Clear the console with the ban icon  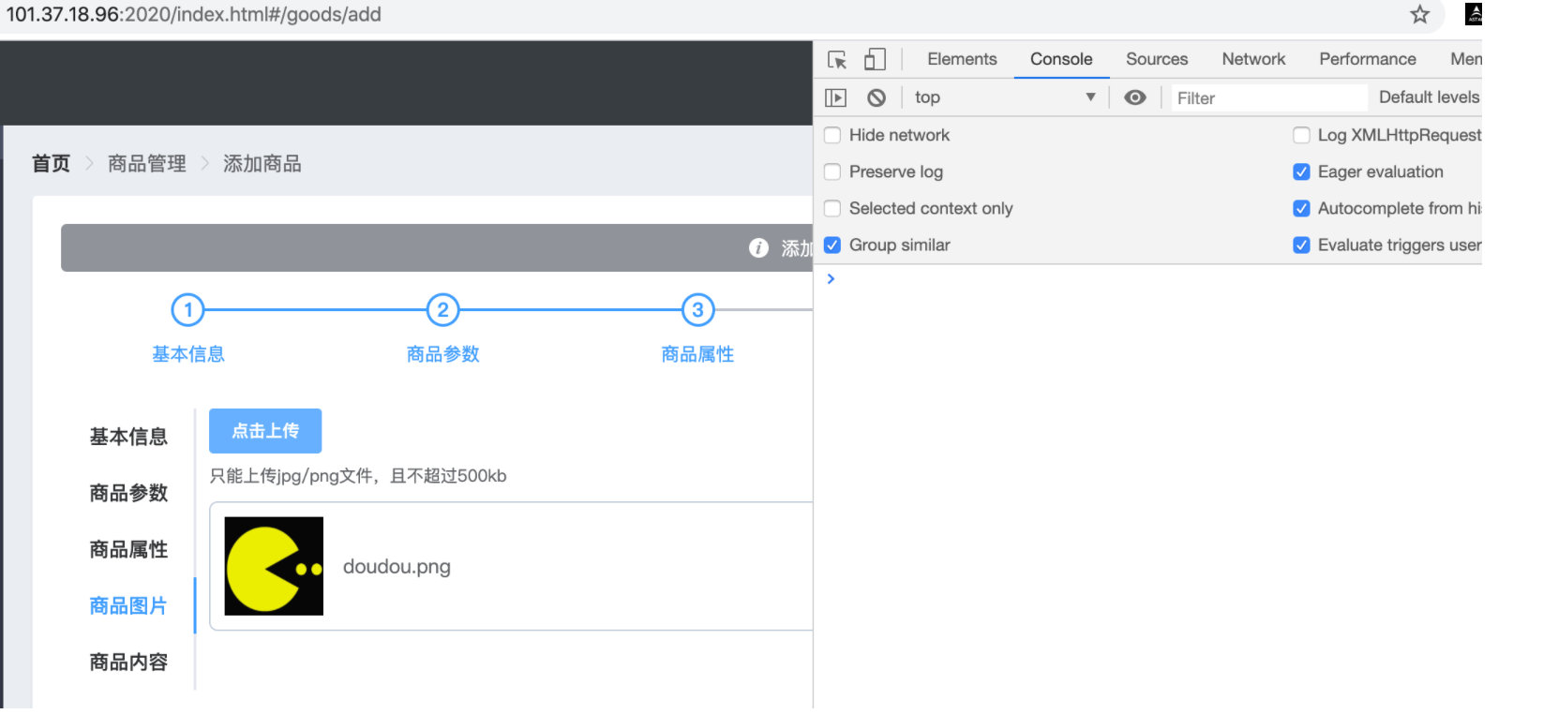(876, 97)
